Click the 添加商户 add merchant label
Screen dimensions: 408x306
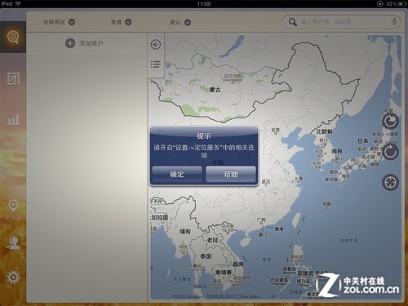(x=91, y=43)
